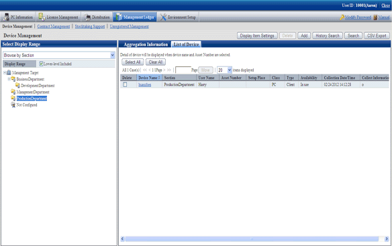Viewport: 392px width, 246px height.
Task: Click the Add button
Action: [304, 36]
